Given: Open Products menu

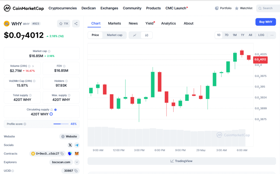Looking at the screenshot, I should pyautogui.click(x=153, y=8).
